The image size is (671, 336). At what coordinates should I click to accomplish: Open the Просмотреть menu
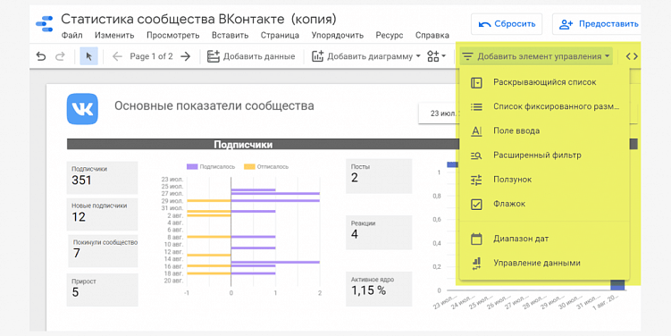coord(172,36)
